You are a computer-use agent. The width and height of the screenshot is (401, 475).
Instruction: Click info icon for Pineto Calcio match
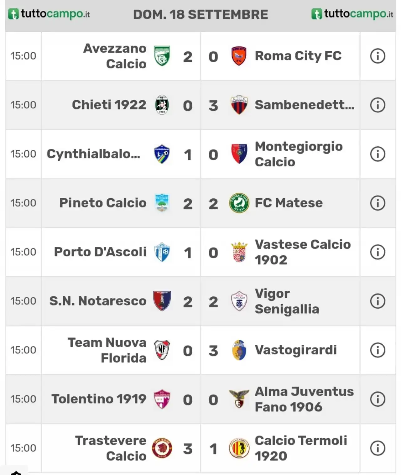pyautogui.click(x=378, y=203)
